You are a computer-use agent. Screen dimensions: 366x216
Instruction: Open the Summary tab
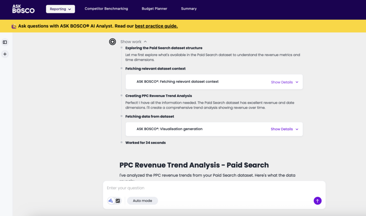pos(189,9)
